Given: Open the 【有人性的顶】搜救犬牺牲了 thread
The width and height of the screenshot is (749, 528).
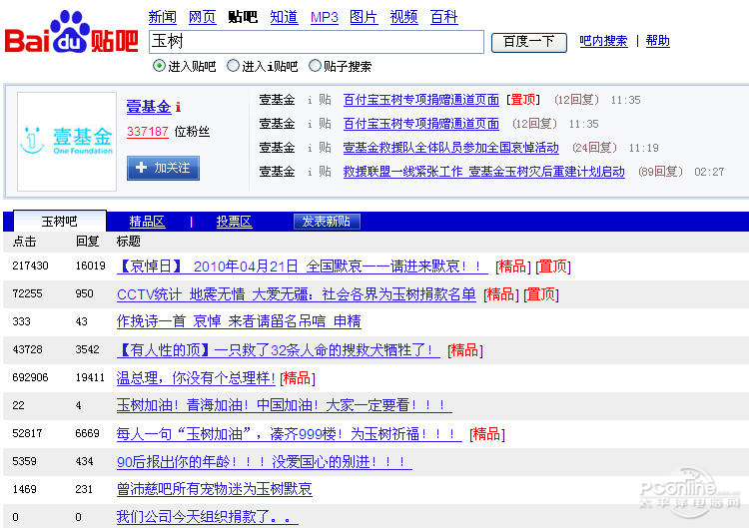Looking at the screenshot, I should 278,350.
